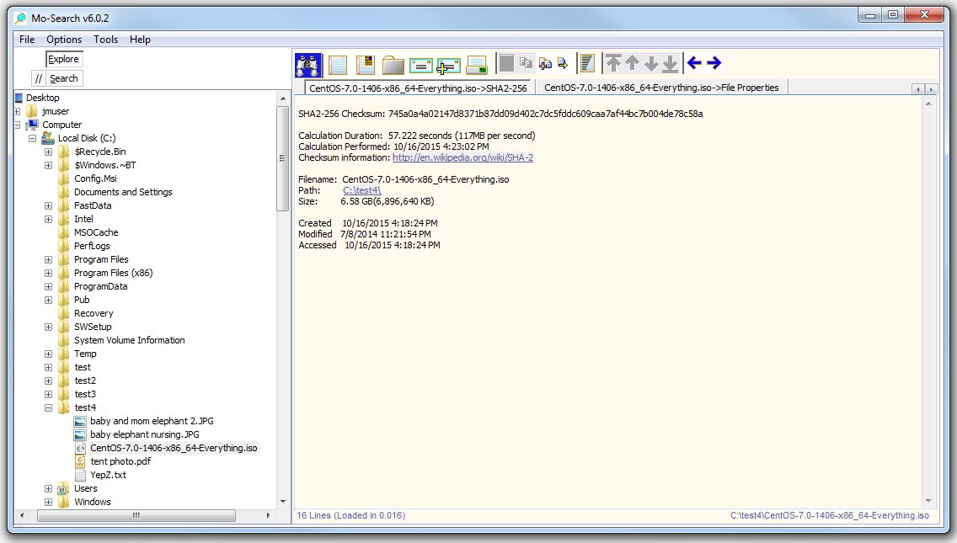
Task: Open the Wikipedia SHA-2 link
Action: point(462,157)
